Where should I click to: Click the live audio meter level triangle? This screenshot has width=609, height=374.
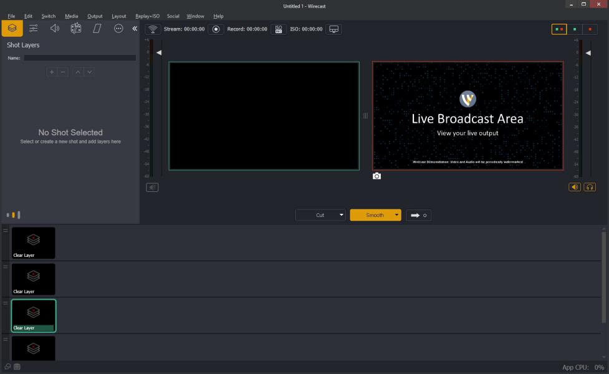[588, 53]
